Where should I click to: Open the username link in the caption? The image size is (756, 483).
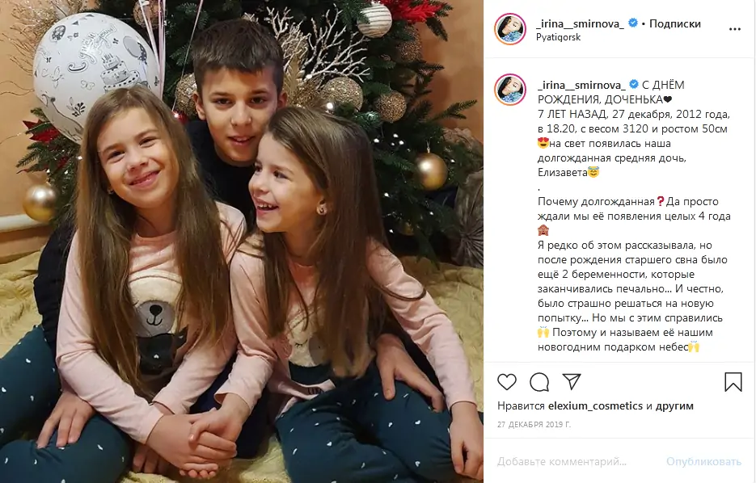click(x=581, y=86)
